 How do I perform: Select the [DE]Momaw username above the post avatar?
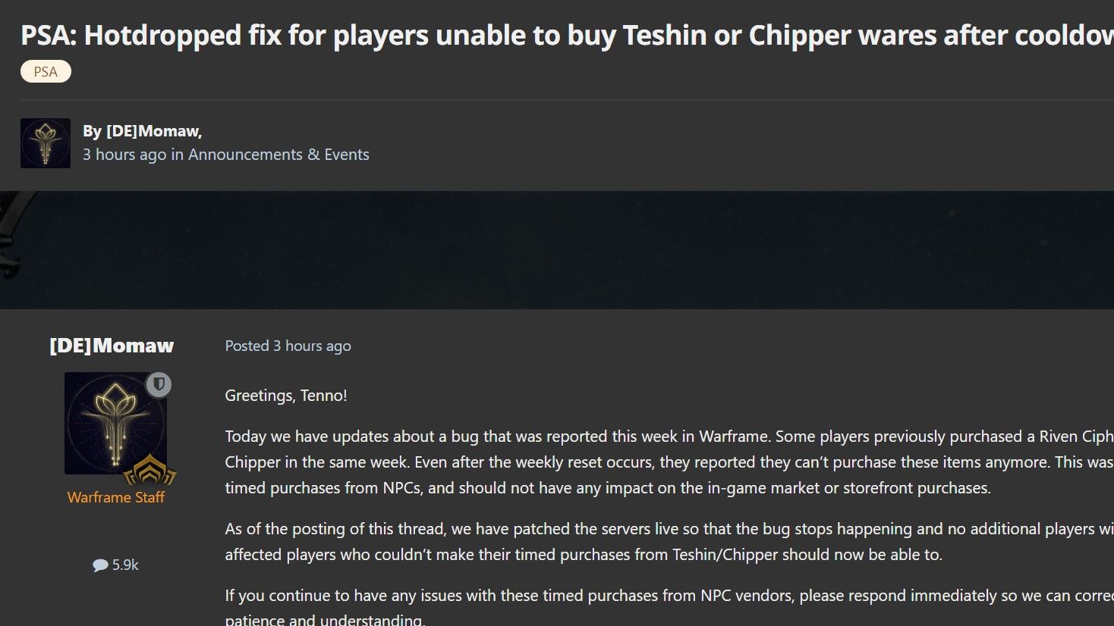(x=112, y=346)
